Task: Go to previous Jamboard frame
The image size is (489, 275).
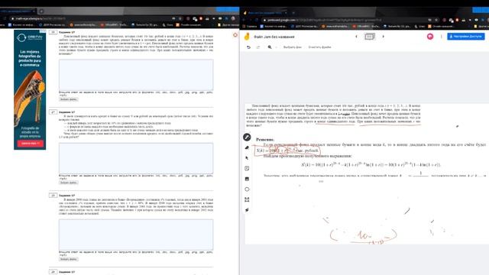Action: pos(356,37)
